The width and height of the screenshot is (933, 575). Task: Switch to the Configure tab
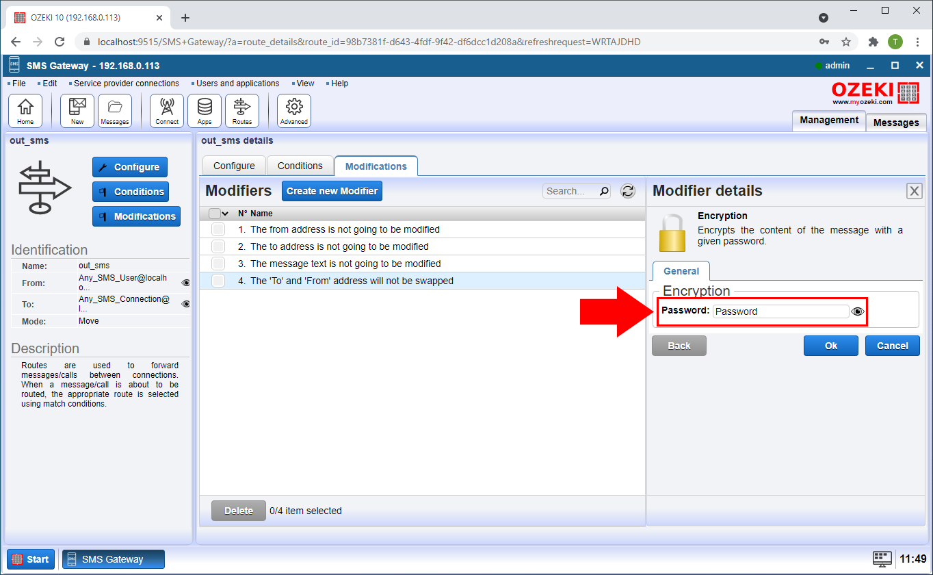tap(234, 166)
